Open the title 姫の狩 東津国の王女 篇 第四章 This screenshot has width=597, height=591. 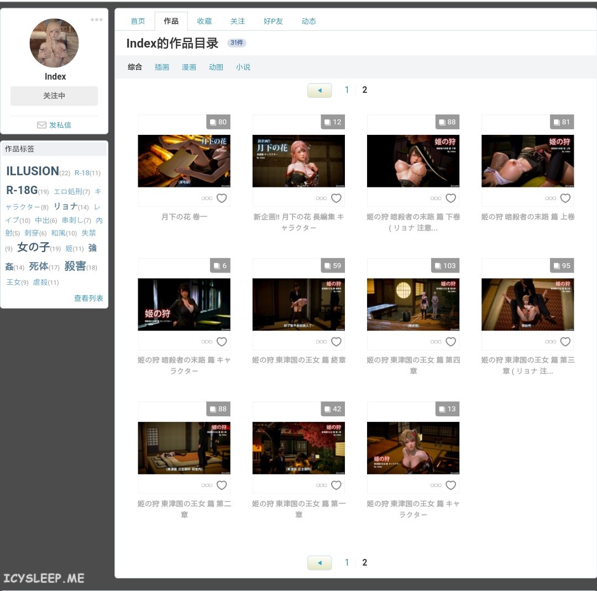coord(413,365)
